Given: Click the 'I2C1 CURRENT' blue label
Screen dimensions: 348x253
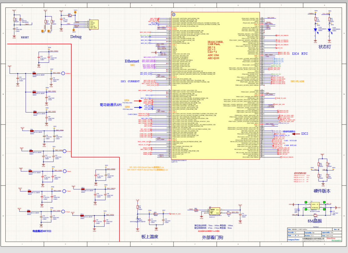Looking at the screenshot, I should 130,82.
